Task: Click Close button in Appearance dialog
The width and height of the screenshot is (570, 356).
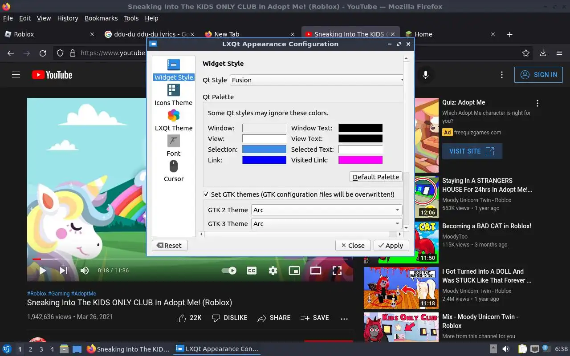Action: 353,246
